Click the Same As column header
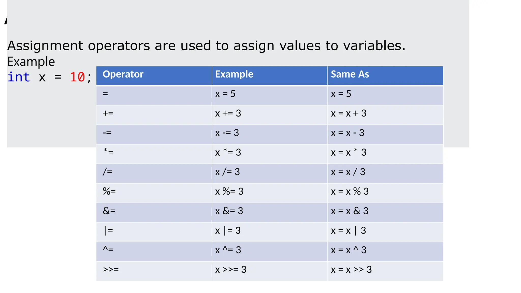This screenshot has height=293, width=521. (350, 74)
